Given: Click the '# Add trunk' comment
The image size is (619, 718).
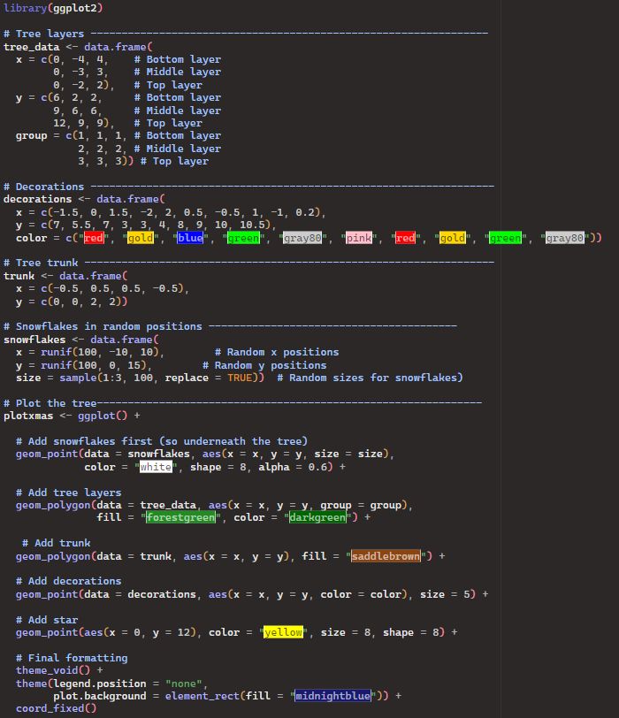Looking at the screenshot, I should (x=57, y=543).
